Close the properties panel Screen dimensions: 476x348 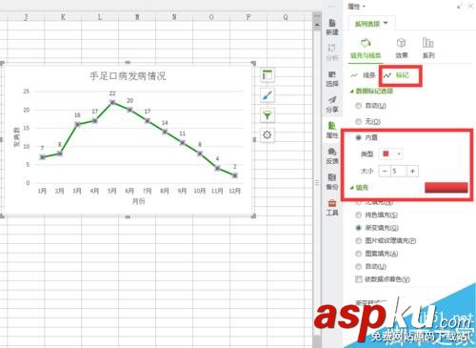click(x=470, y=6)
